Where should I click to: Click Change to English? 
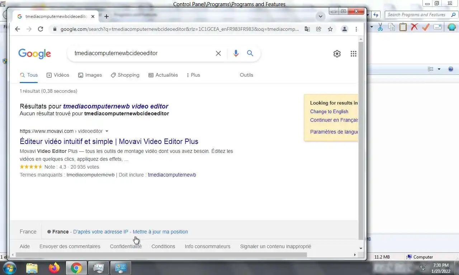(x=329, y=111)
